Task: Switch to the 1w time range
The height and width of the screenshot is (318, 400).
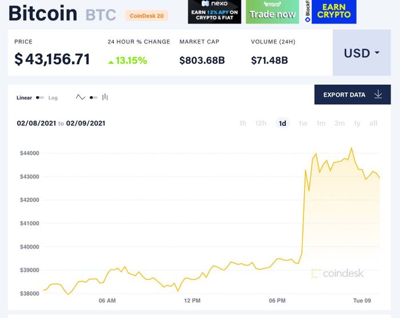Action: click(303, 124)
